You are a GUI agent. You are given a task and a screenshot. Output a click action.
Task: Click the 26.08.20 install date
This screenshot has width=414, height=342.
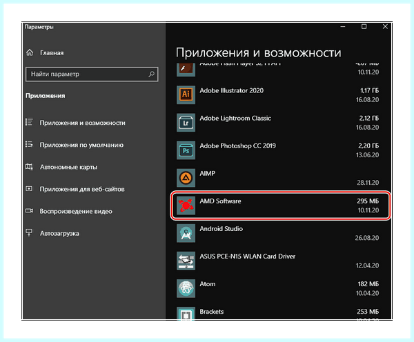tap(367, 238)
